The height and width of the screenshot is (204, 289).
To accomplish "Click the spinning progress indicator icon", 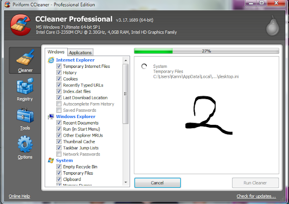I will pos(144,66).
